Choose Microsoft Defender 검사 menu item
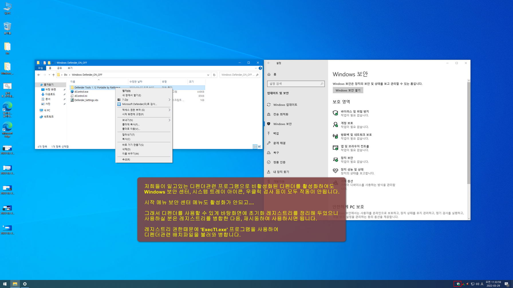The image size is (513, 288). point(144,104)
